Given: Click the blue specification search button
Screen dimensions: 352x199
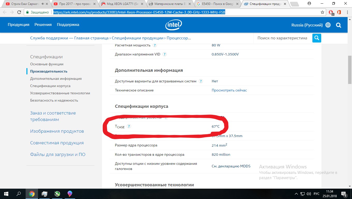Looking at the screenshot, I should tap(317, 38).
